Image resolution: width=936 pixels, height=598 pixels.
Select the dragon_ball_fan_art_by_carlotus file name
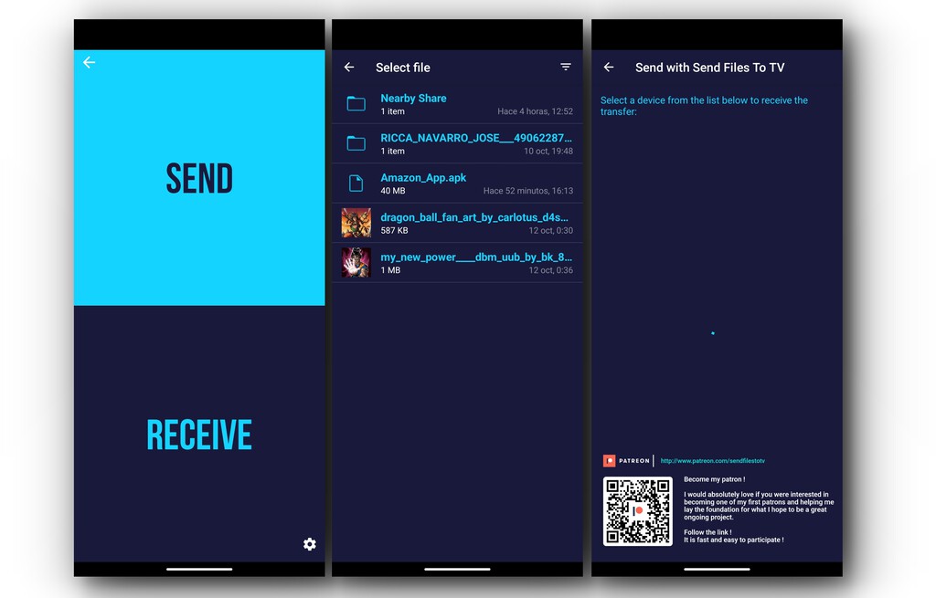coord(474,217)
